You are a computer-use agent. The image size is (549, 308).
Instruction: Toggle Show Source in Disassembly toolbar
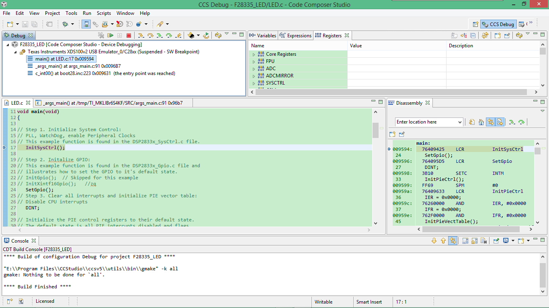[x=500, y=122]
